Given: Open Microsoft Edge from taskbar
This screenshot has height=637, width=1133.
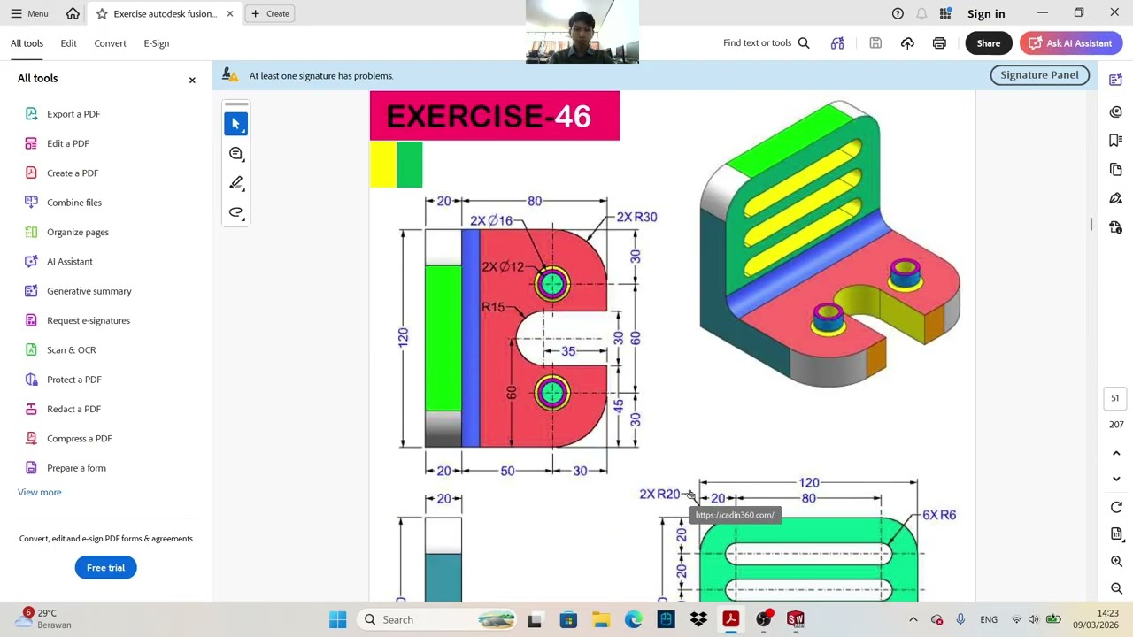Looking at the screenshot, I should point(634,619).
